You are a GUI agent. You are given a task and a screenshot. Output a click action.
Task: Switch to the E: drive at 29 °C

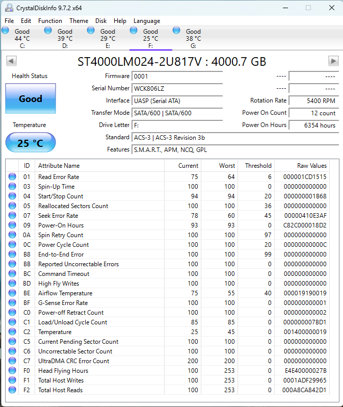(108, 38)
